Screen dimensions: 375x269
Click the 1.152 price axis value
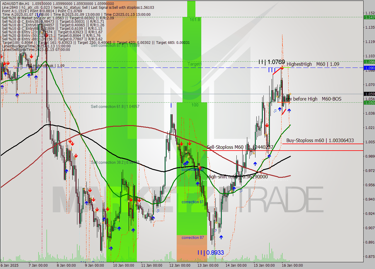tap(370, 13)
